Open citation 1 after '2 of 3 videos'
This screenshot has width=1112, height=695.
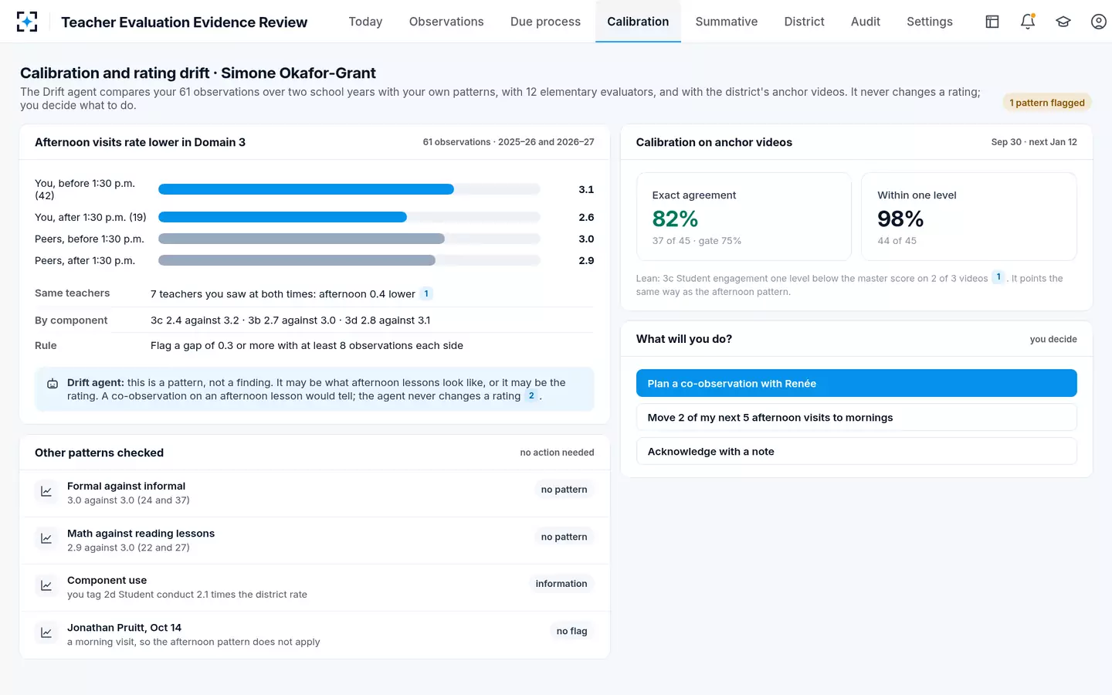pos(998,277)
